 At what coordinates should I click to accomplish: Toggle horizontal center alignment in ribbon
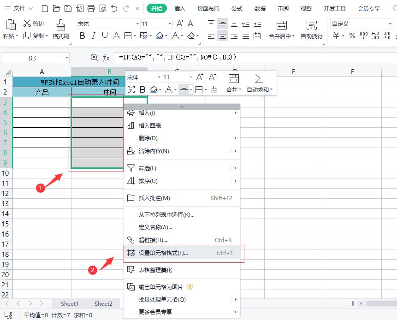pos(223,36)
